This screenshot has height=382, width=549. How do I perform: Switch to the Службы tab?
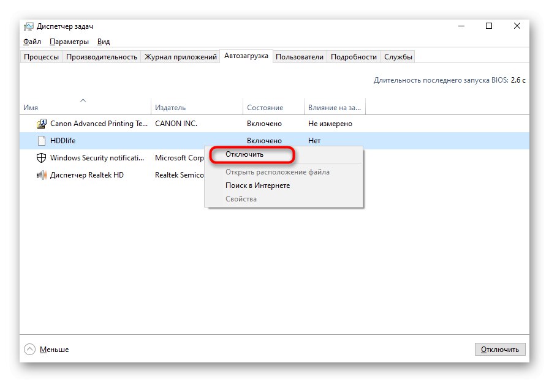click(398, 57)
